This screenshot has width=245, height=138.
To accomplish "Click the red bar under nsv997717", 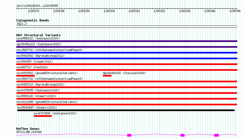I will coord(127,70).
